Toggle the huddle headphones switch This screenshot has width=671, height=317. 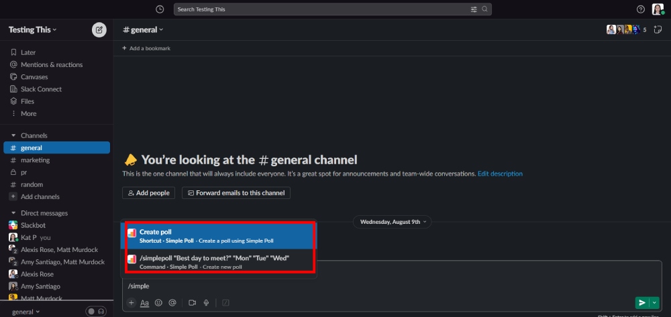coord(96,312)
